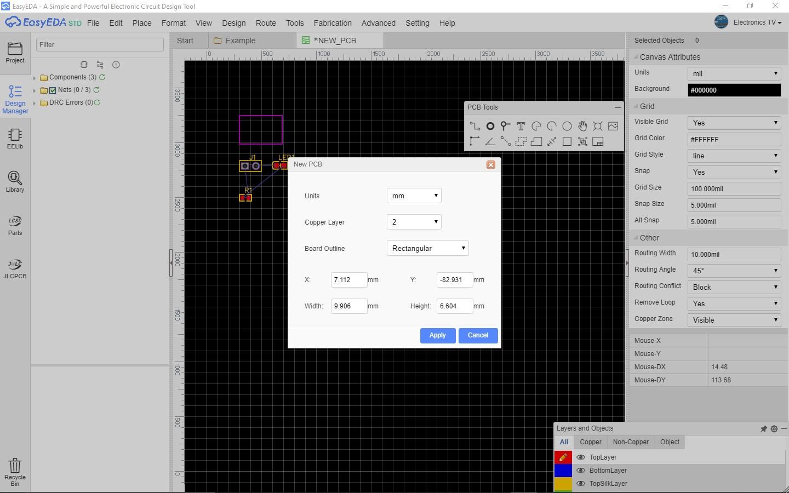Open the Visible Grid dropdown
Viewport: 789px width, 493px height.
[x=734, y=123]
